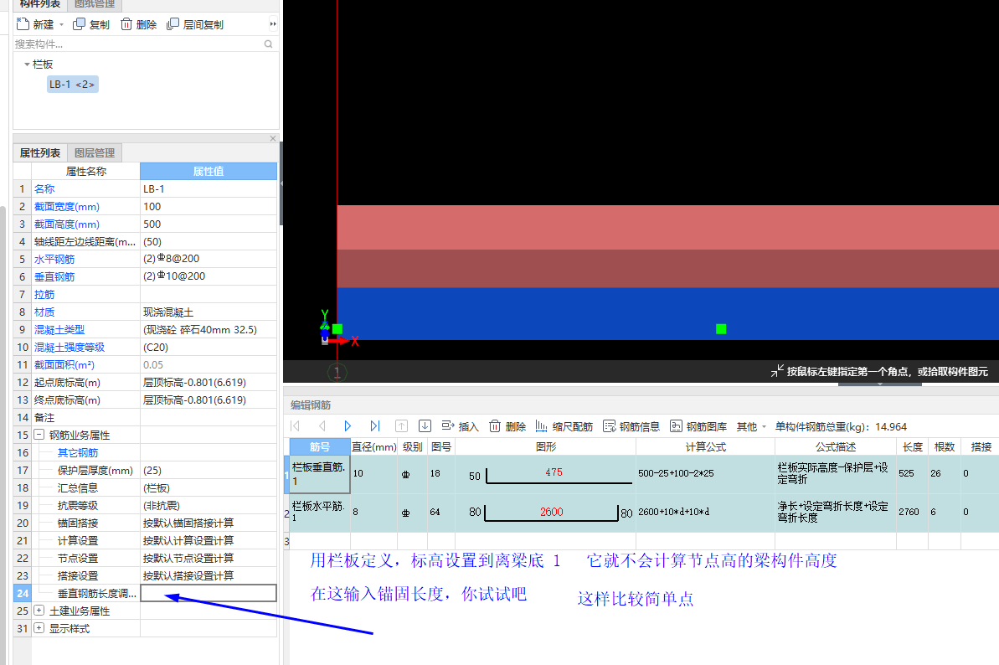Viewport: 999px width, 665px height.
Task: Collapse the 栏板 tree node
Action: (27, 64)
